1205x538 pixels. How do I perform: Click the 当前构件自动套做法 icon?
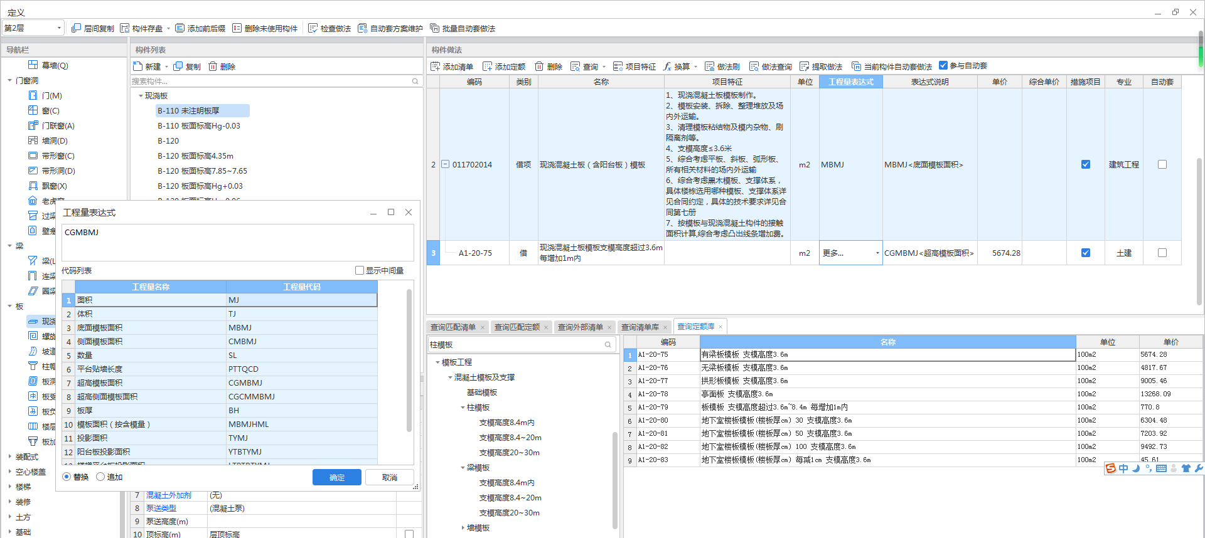coord(857,66)
